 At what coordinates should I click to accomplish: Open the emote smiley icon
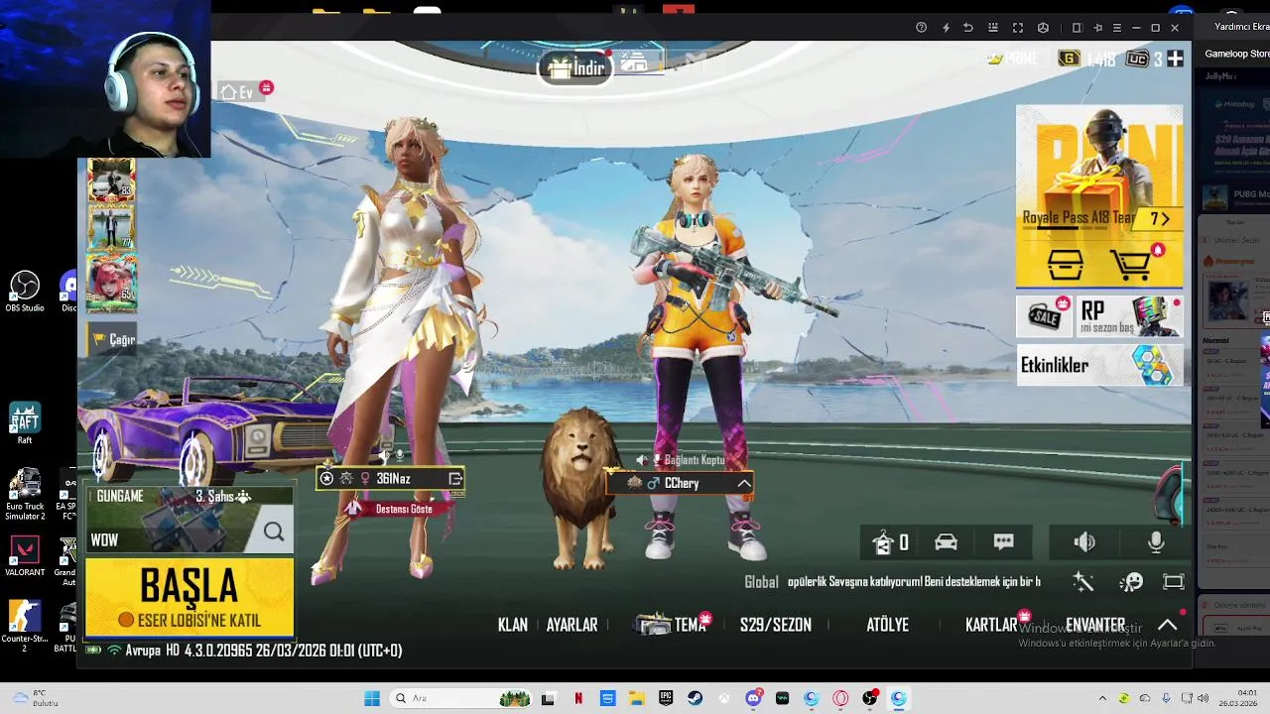tap(1131, 582)
